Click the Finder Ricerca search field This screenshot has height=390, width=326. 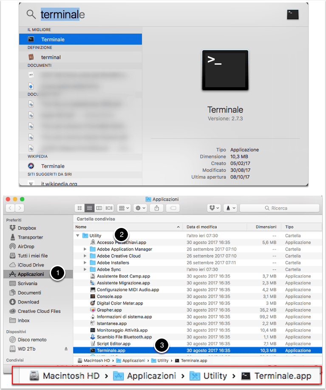pyautogui.click(x=280, y=208)
